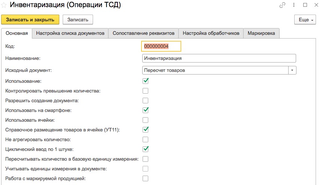The width and height of the screenshot is (319, 185).
Task: Click the form title Инвентаризация (Операции ТСД)
Action: [x=65, y=5]
